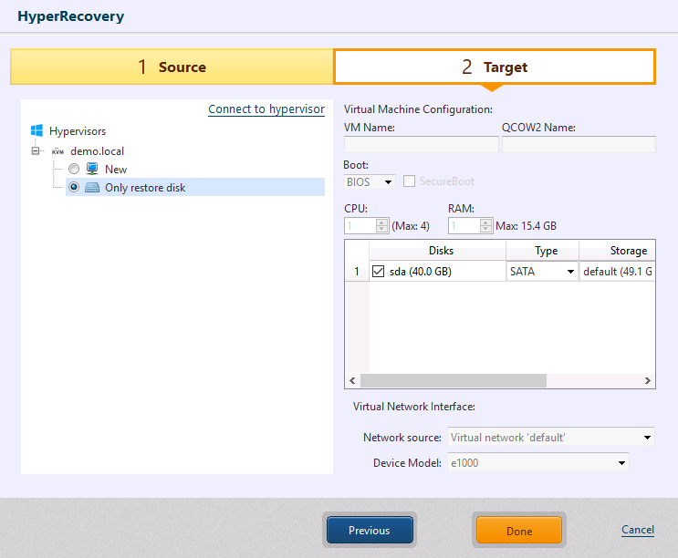Click the disk icon beside Only restore disk

92,188
